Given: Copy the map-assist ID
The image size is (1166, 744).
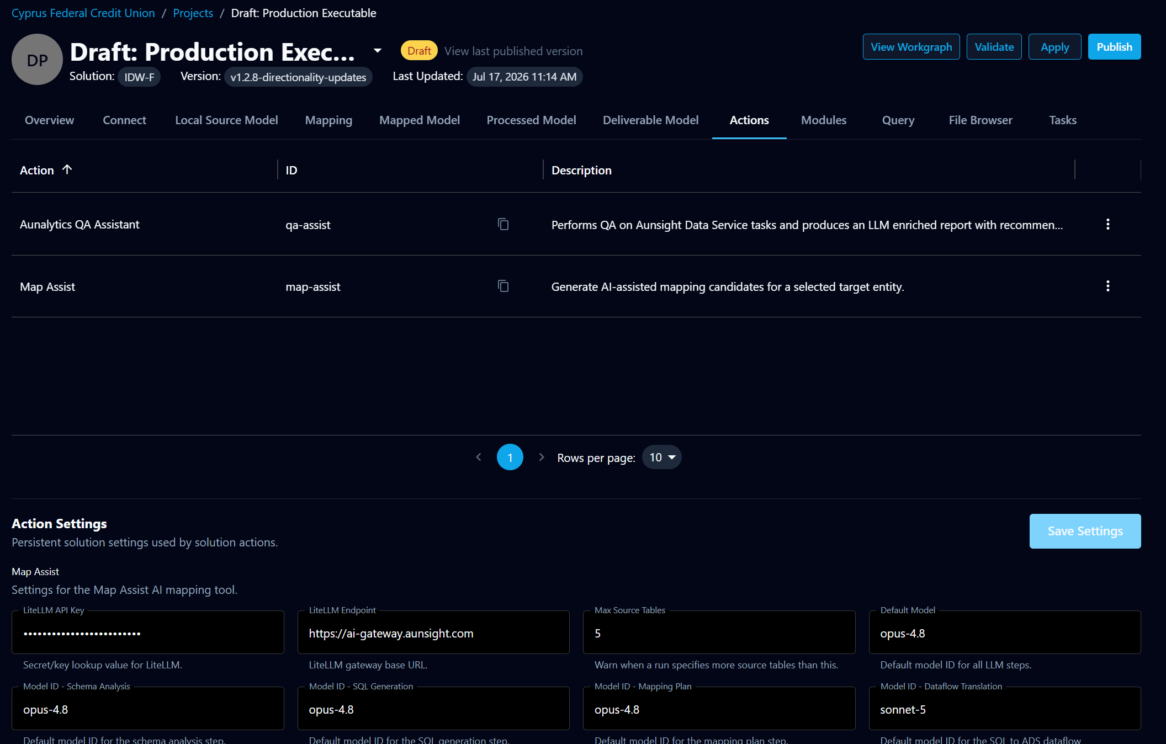Looking at the screenshot, I should 503,286.
